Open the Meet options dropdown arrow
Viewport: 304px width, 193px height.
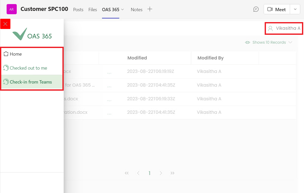(x=295, y=9)
